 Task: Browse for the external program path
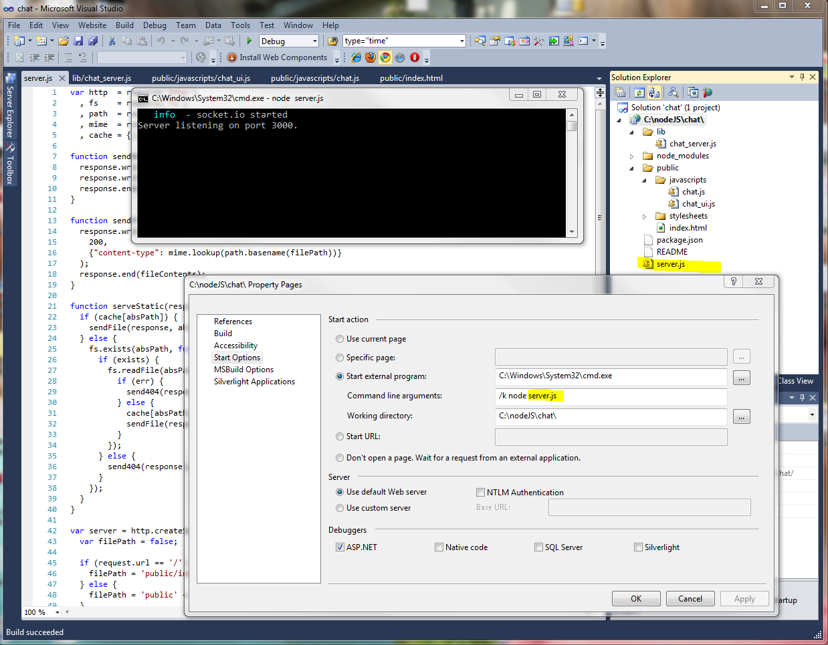(x=741, y=378)
